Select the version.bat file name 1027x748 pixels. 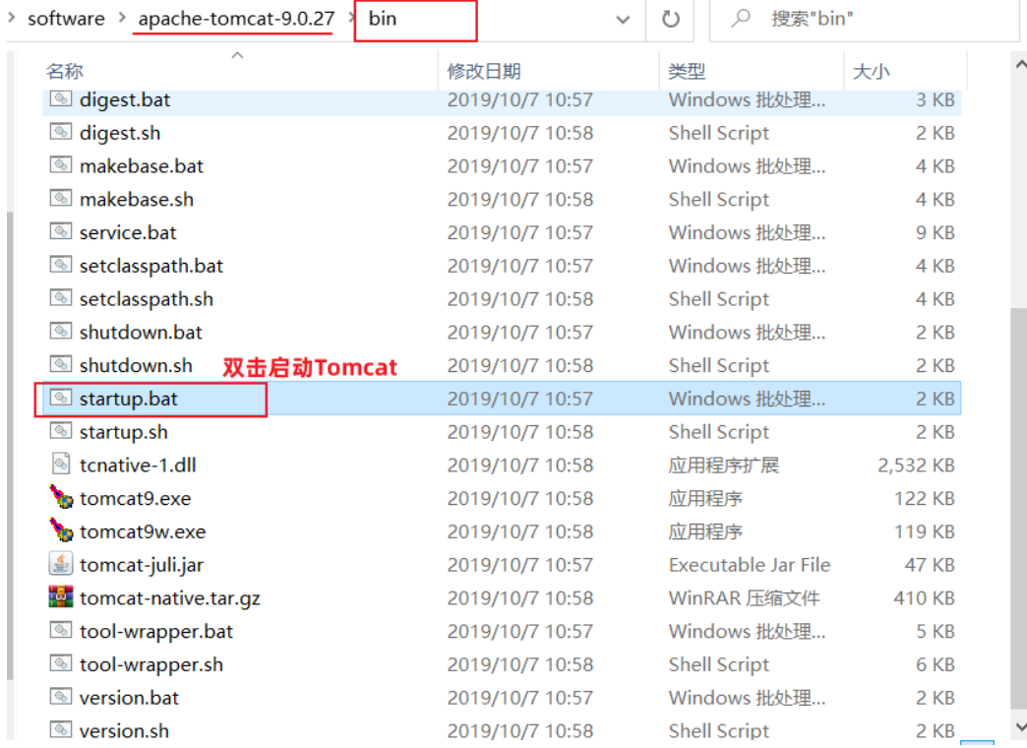click(129, 698)
